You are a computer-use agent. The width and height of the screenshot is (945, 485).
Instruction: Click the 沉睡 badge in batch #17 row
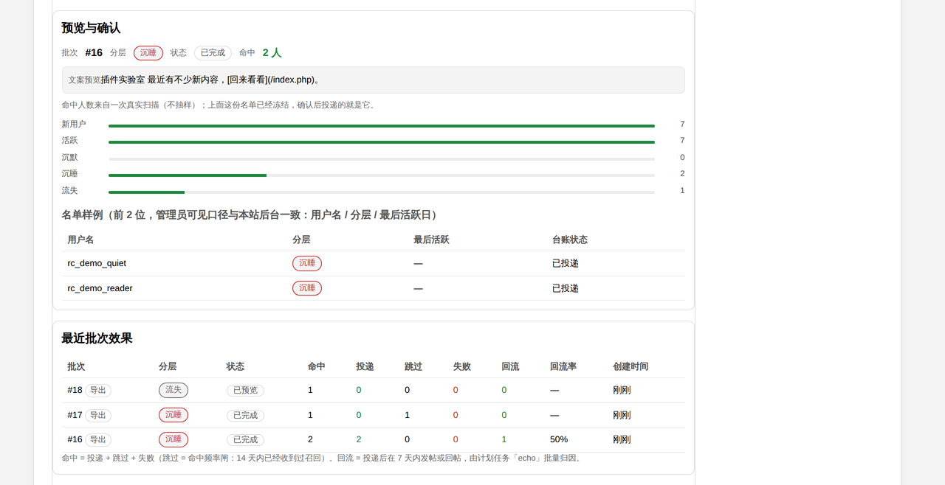click(x=173, y=415)
